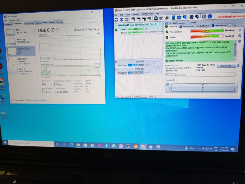Click the envelope send report icon

tap(179, 17)
